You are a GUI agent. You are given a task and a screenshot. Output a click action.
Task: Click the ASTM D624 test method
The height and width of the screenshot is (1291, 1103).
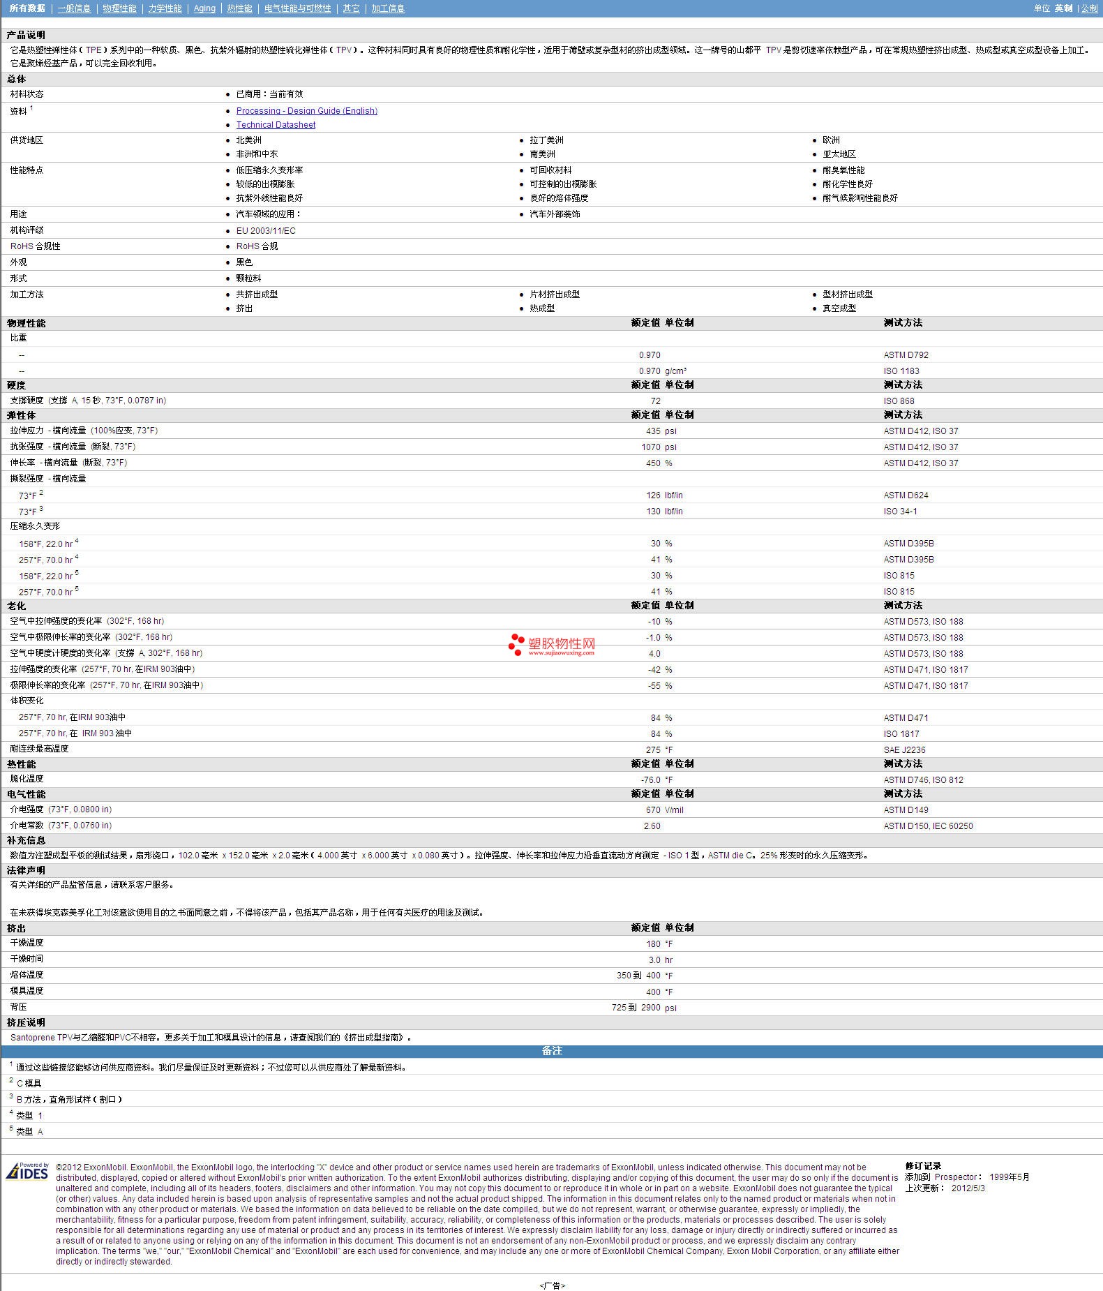(906, 495)
